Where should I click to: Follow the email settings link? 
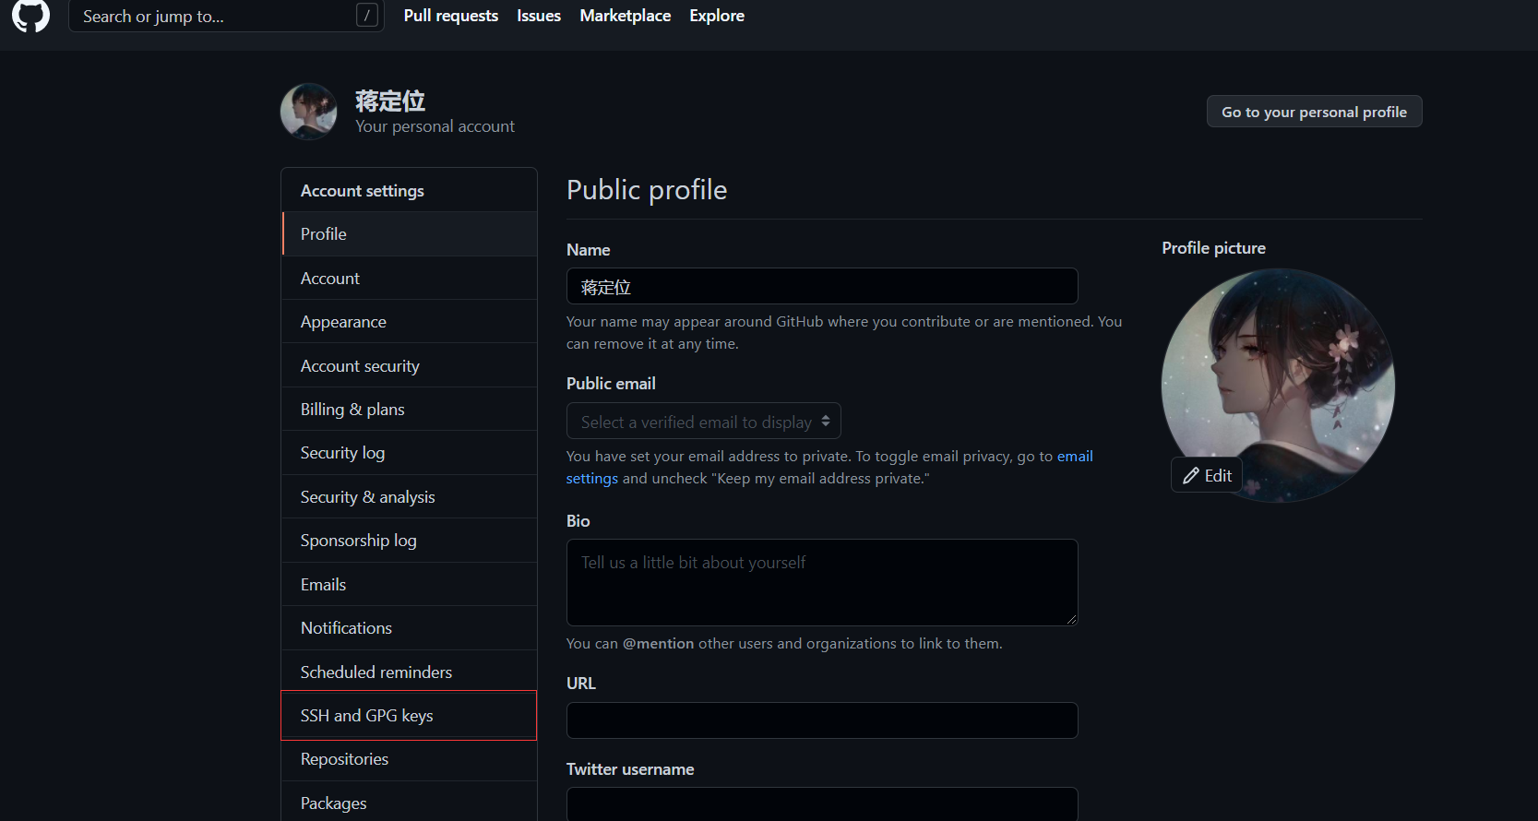click(x=1075, y=456)
